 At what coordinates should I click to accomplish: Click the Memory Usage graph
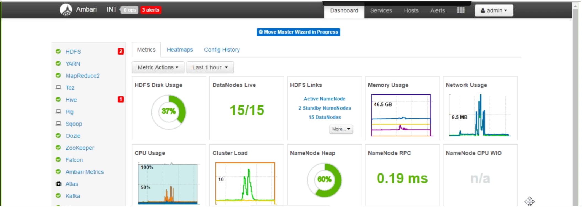[401, 115]
